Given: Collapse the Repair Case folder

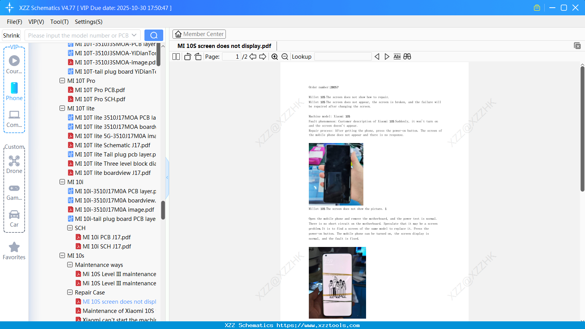Looking at the screenshot, I should tap(70, 293).
